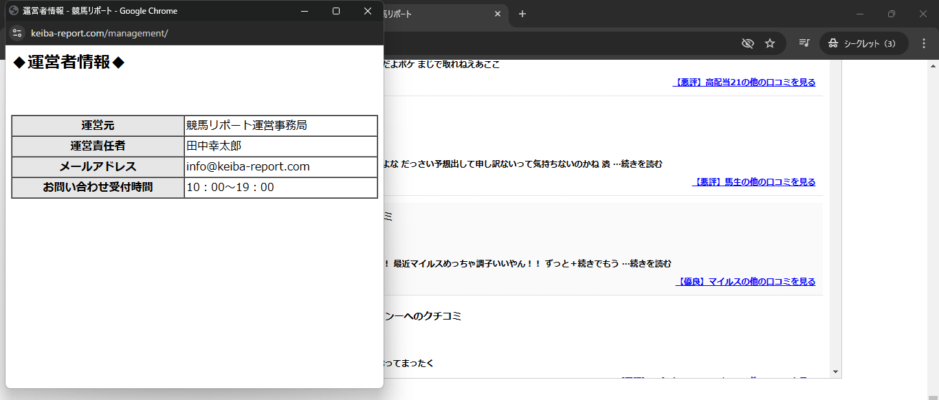Screen dimensions: 939x400
Task: Click the third-party cookies blocked eye icon
Action: 748,43
